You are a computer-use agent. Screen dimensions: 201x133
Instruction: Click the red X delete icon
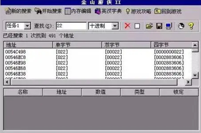[x=127, y=26]
